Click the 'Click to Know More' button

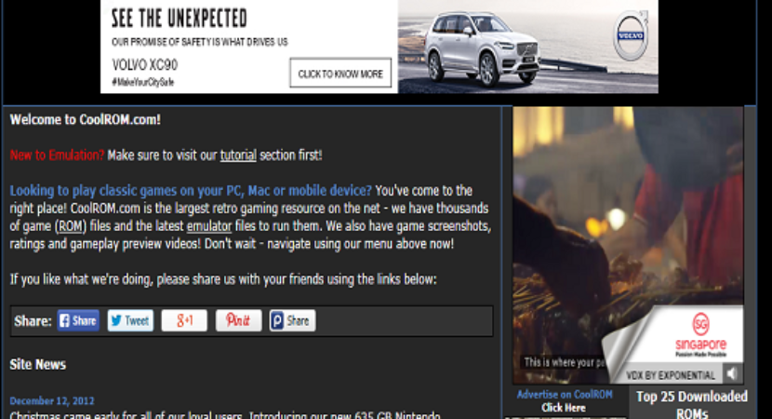(340, 74)
